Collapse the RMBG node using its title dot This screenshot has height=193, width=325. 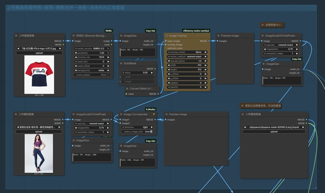(73, 35)
